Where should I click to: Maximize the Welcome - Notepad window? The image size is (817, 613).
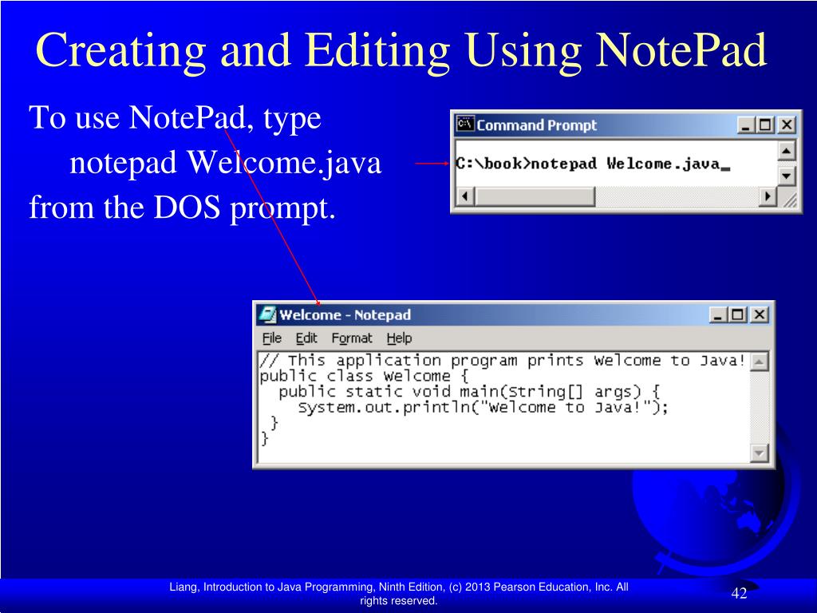(x=737, y=314)
